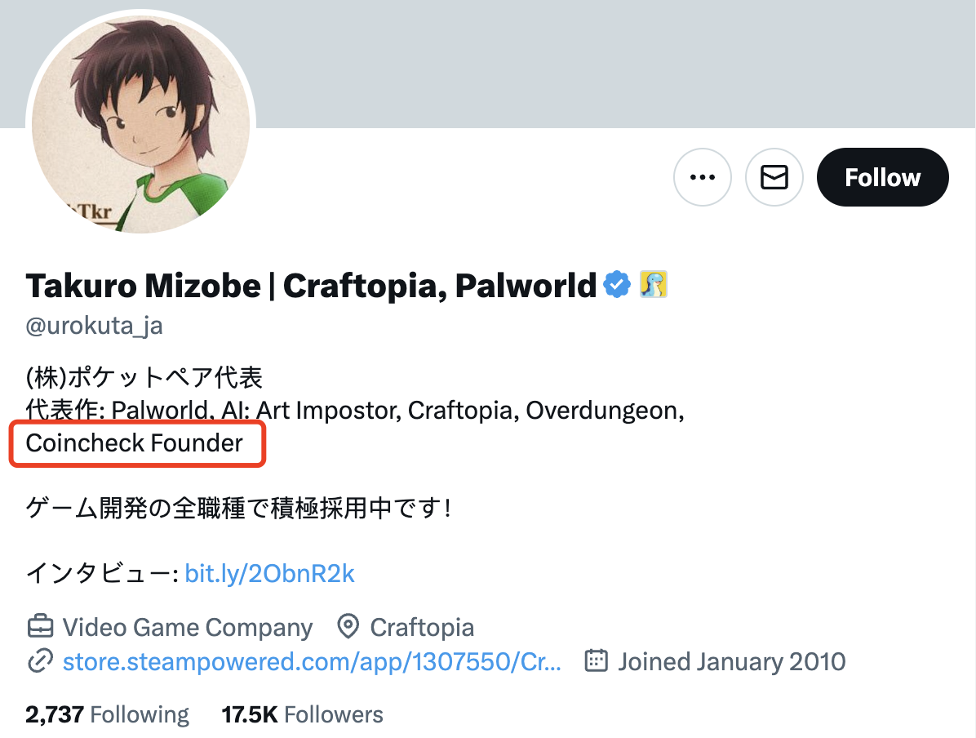Click the chain link icon
The width and height of the screenshot is (976, 738).
click(x=40, y=660)
